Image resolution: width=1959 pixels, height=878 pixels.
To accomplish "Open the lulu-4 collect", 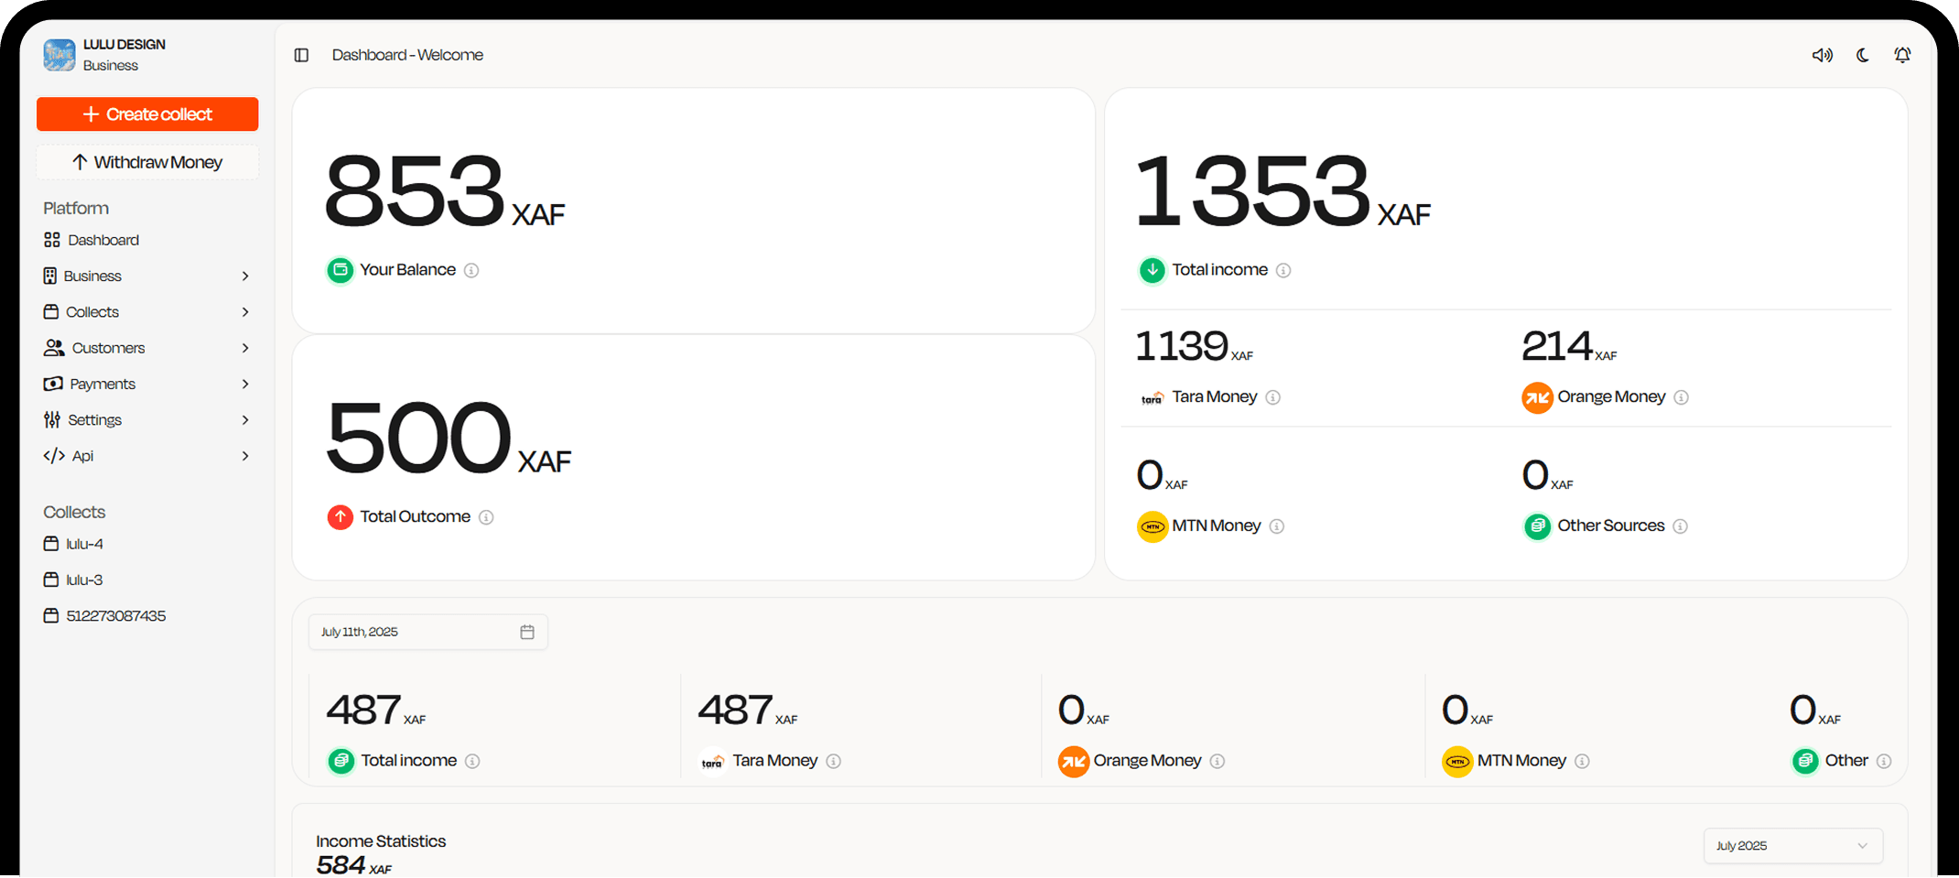I will [84, 544].
